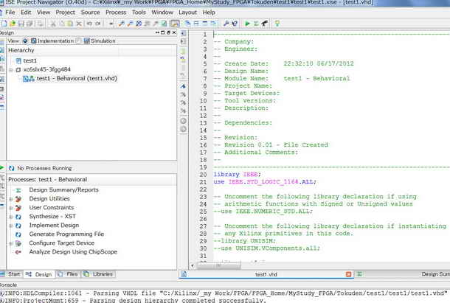The width and height of the screenshot is (450, 303).
Task: Open the Tools menu
Action: [139, 13]
